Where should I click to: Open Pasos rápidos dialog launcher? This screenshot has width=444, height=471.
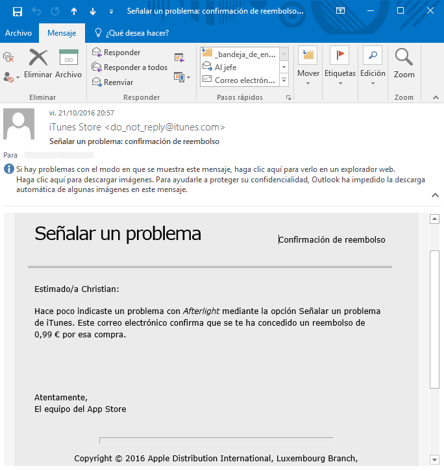288,97
